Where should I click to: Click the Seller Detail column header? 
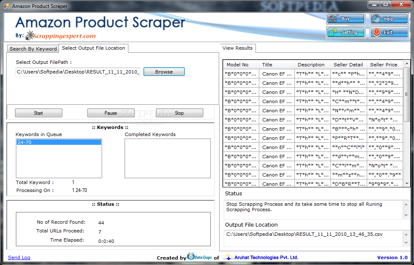point(348,65)
